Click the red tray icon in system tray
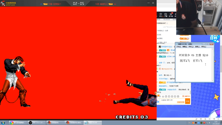 (204, 123)
